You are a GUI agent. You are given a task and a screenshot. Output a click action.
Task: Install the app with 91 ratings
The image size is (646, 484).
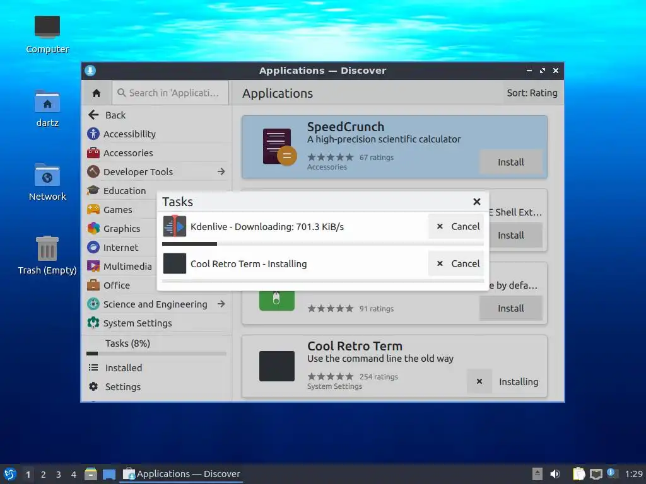511,308
